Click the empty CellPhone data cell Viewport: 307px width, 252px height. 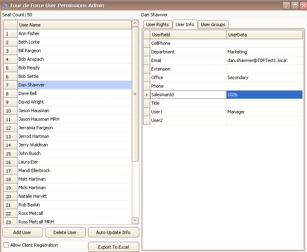265,43
